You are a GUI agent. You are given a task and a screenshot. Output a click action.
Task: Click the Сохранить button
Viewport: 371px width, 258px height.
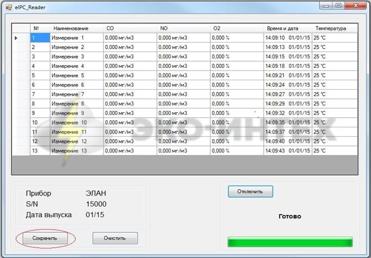[45, 238]
